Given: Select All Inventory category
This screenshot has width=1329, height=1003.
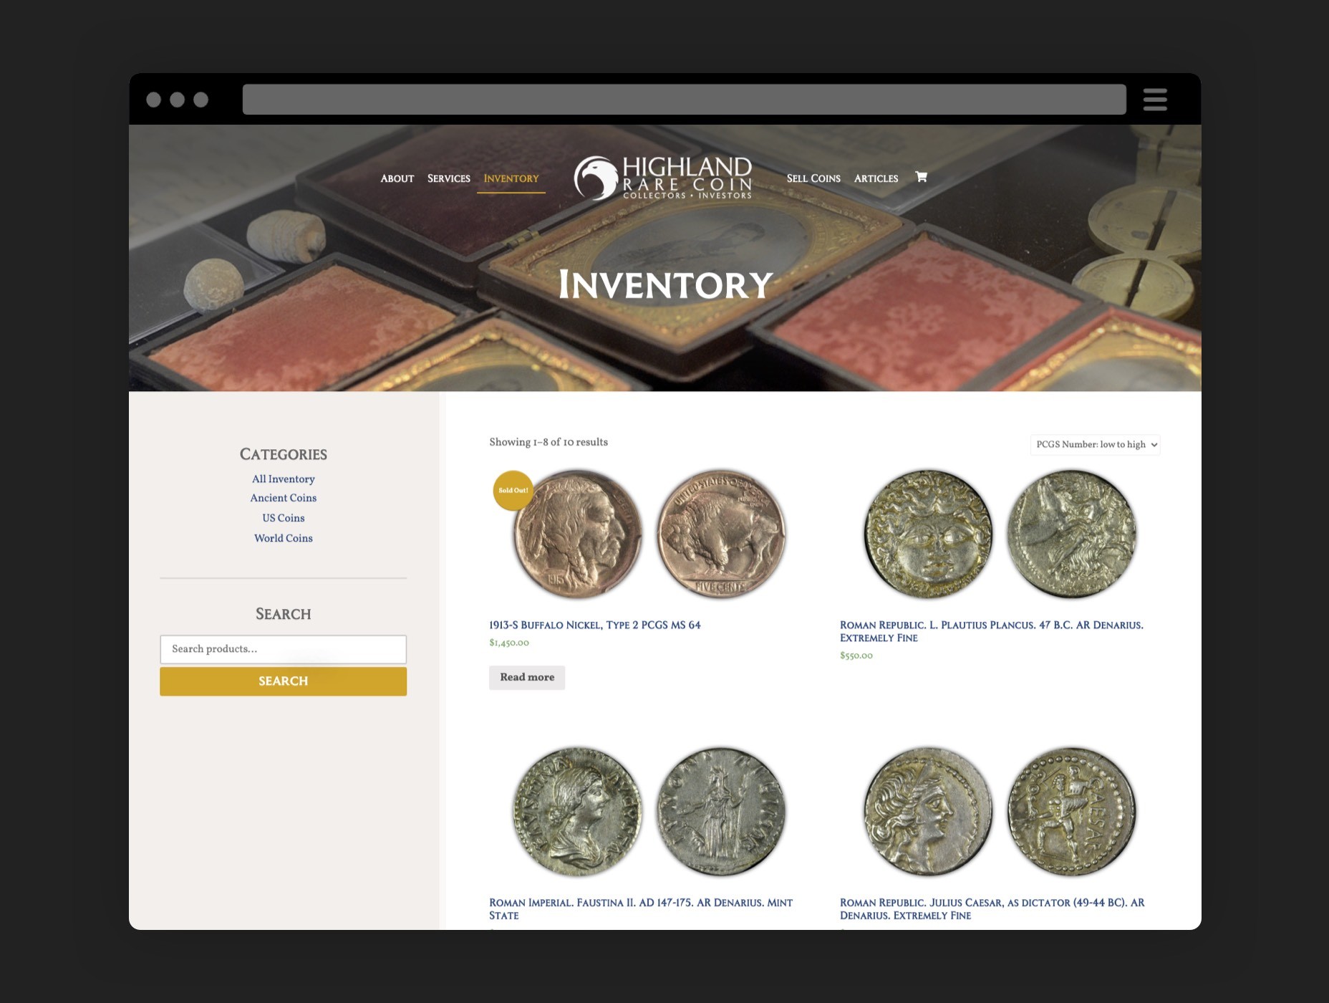Looking at the screenshot, I should click(284, 479).
